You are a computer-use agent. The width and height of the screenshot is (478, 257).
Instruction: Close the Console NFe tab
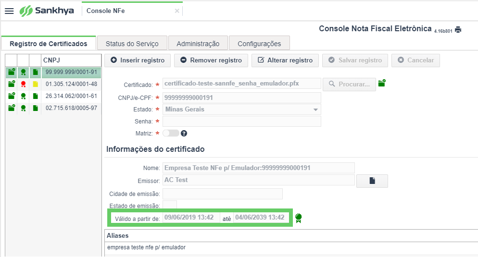(x=177, y=11)
